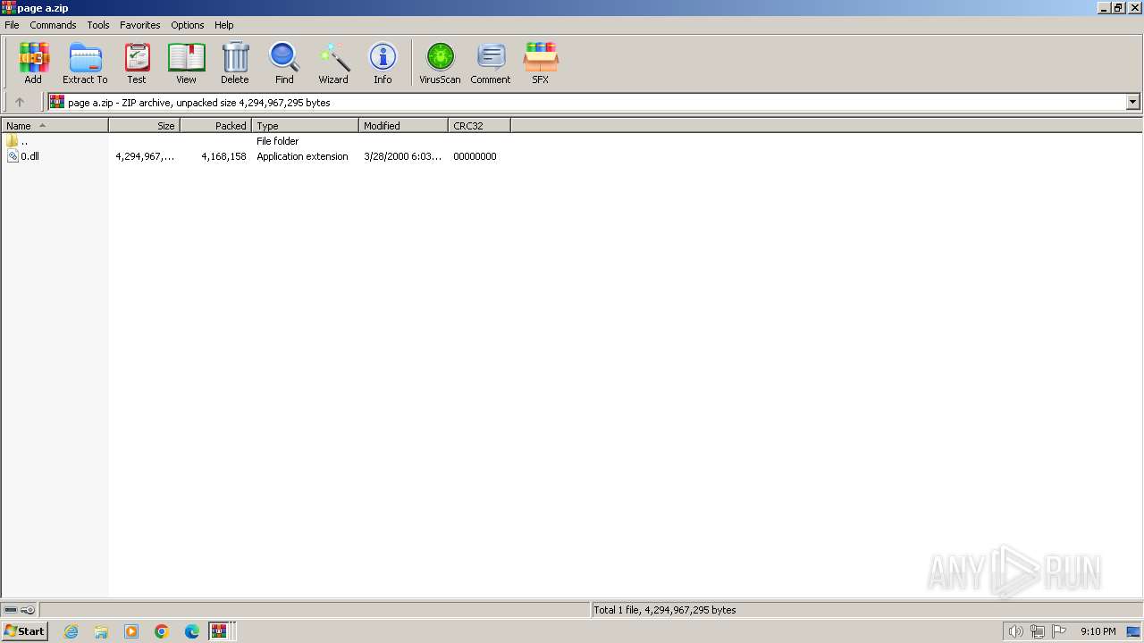Image resolution: width=1144 pixels, height=643 pixels.
Task: Launch Chrome from taskbar
Action: click(x=162, y=631)
